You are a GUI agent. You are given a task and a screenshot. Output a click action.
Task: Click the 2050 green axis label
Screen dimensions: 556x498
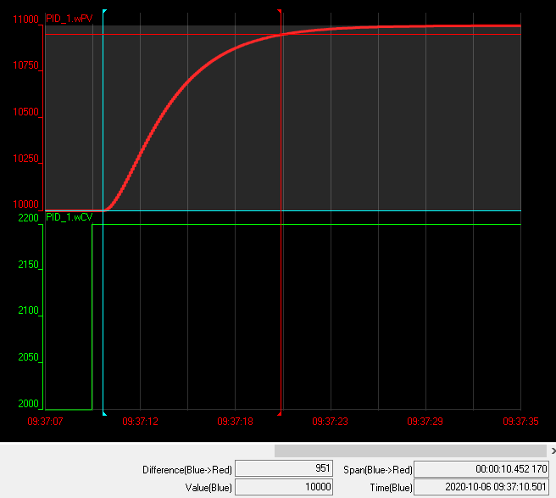point(28,357)
